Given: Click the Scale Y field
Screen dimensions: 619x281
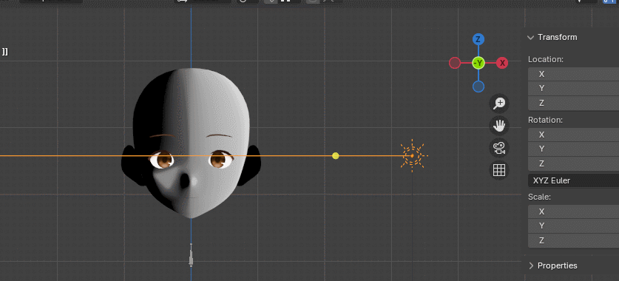Looking at the screenshot, I should click(x=574, y=226).
